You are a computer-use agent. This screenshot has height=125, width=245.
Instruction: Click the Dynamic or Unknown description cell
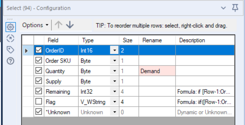pos(205,112)
